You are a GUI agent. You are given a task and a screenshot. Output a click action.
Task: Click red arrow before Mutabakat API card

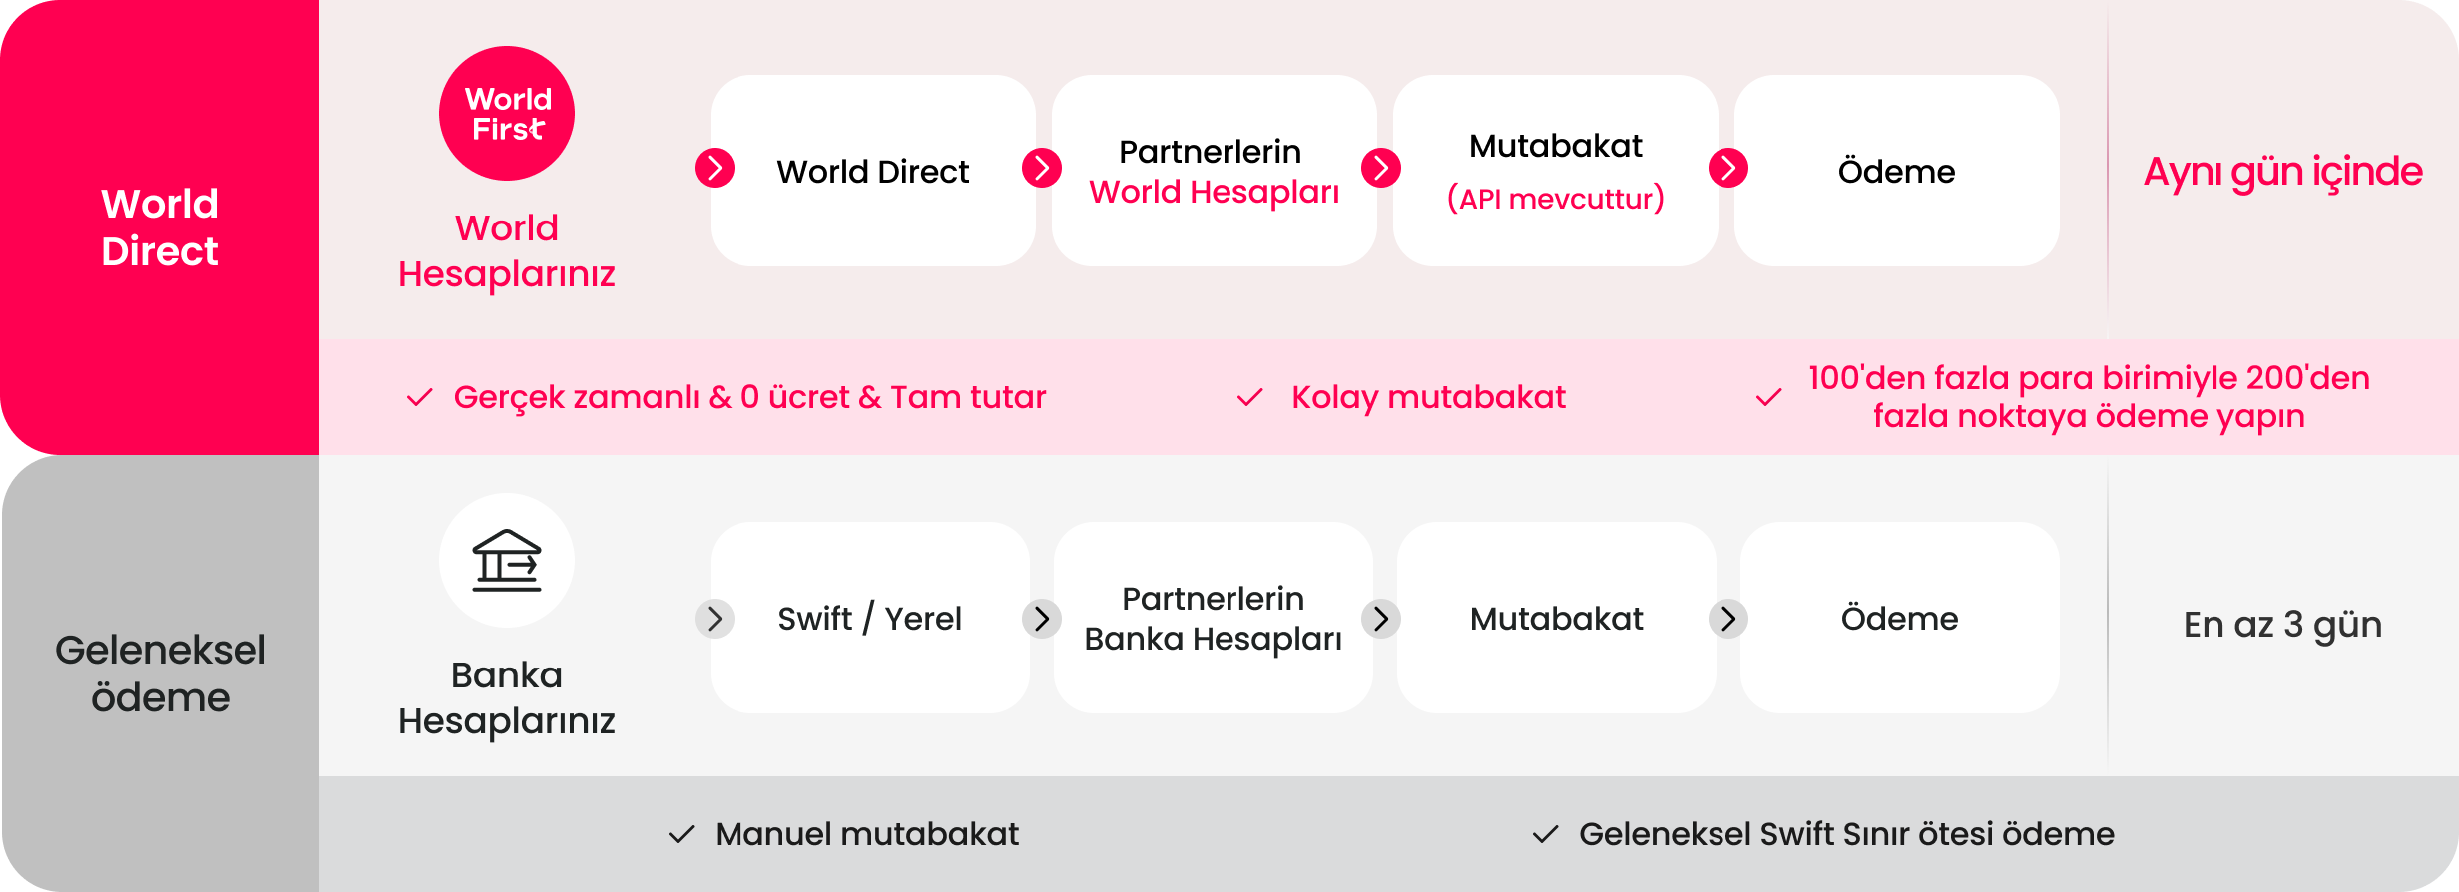pyautogui.click(x=1381, y=168)
